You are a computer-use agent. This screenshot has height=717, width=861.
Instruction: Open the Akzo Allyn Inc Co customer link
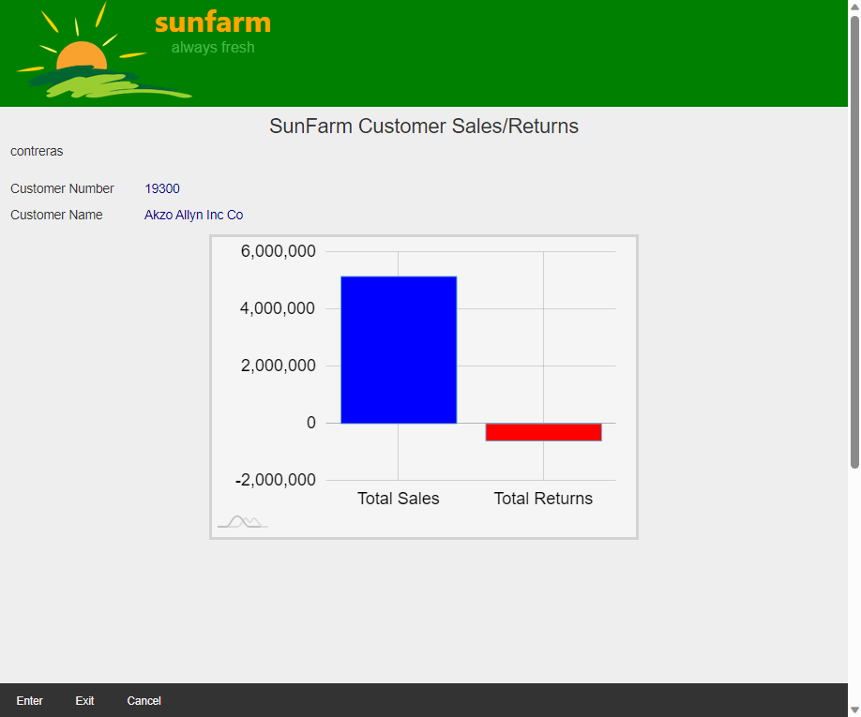pyautogui.click(x=193, y=215)
